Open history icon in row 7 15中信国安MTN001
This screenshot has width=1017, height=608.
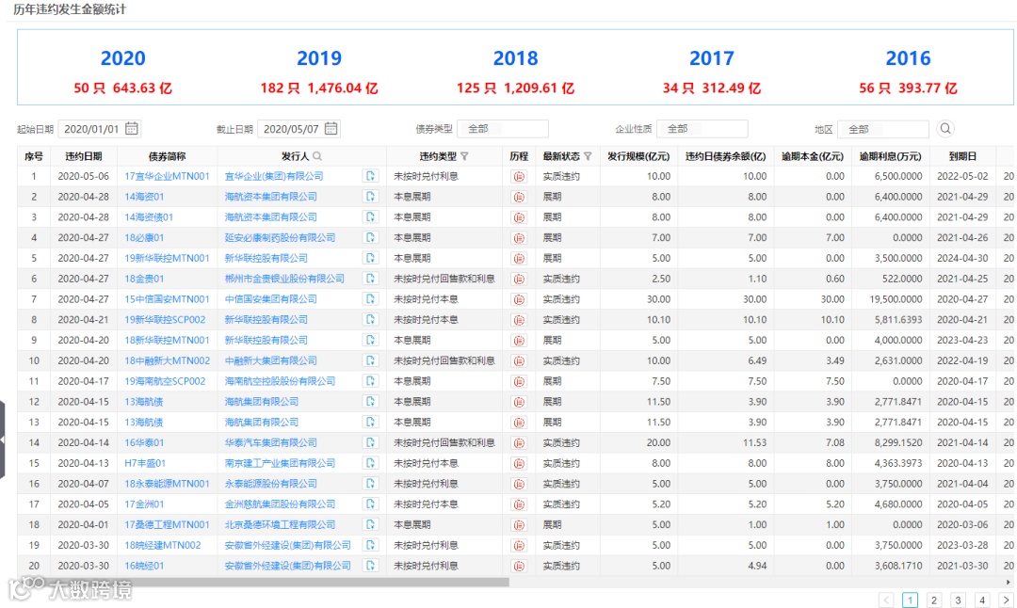point(519,299)
